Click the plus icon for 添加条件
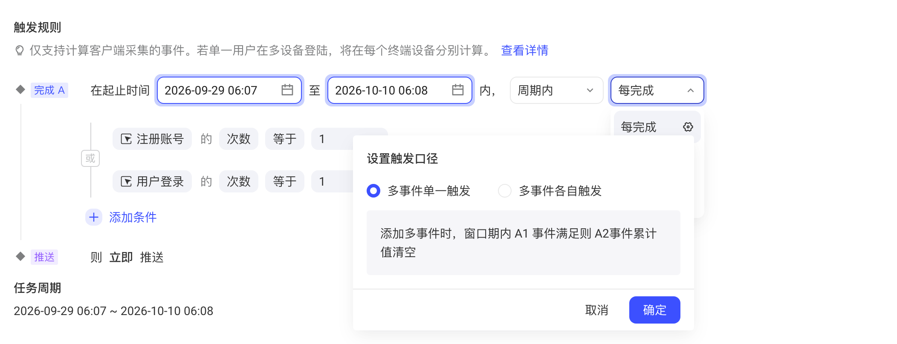897x344 pixels. [x=94, y=217]
